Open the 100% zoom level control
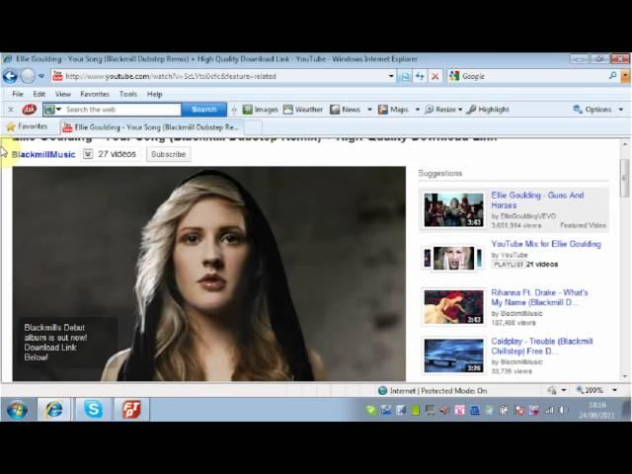Viewport: 632px width, 474px height. tap(591, 390)
